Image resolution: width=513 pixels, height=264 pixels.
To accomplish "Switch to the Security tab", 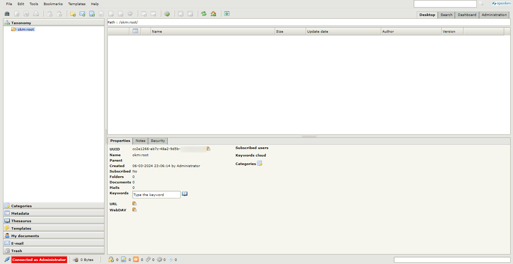I will (x=158, y=141).
